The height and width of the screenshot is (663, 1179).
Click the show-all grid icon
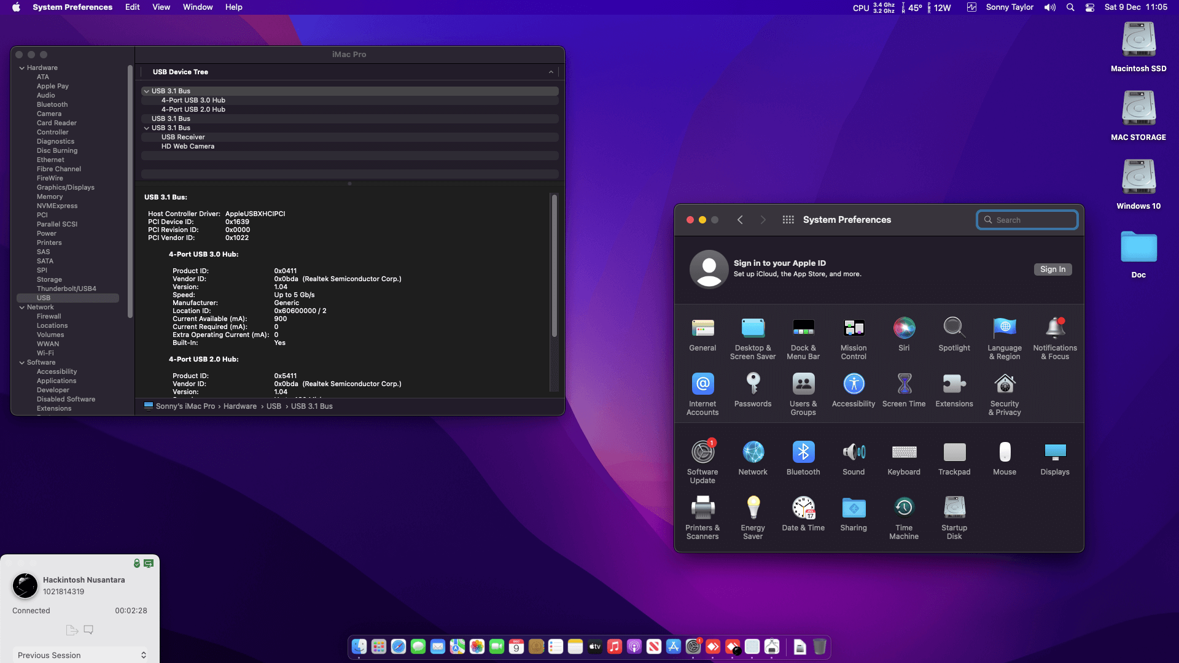tap(788, 220)
